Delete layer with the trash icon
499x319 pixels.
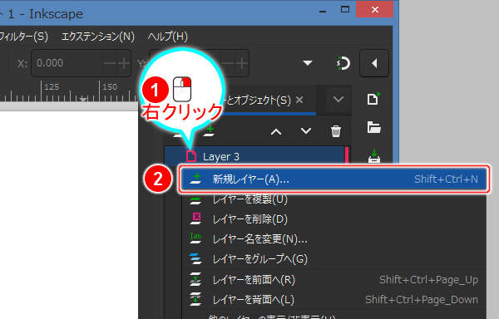point(336,131)
